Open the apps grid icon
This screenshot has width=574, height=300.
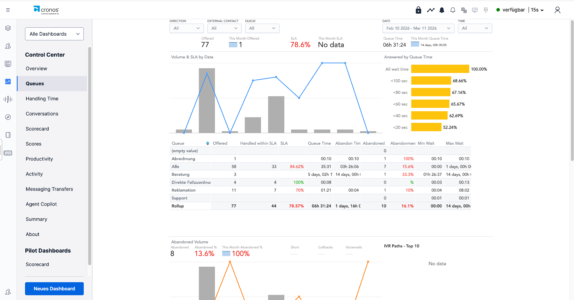coord(486,10)
